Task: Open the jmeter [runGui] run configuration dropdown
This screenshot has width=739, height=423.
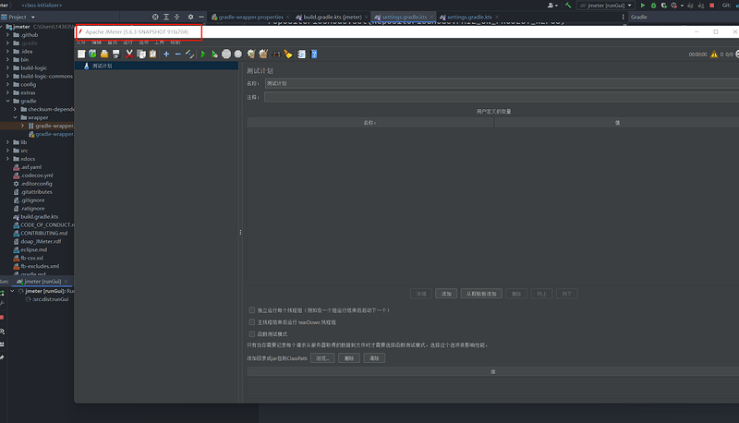Action: (x=606, y=6)
